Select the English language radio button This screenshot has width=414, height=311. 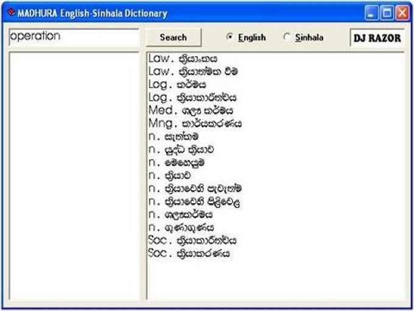pyautogui.click(x=230, y=38)
